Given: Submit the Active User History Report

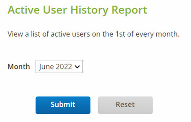Looking at the screenshot, I should point(63,105).
